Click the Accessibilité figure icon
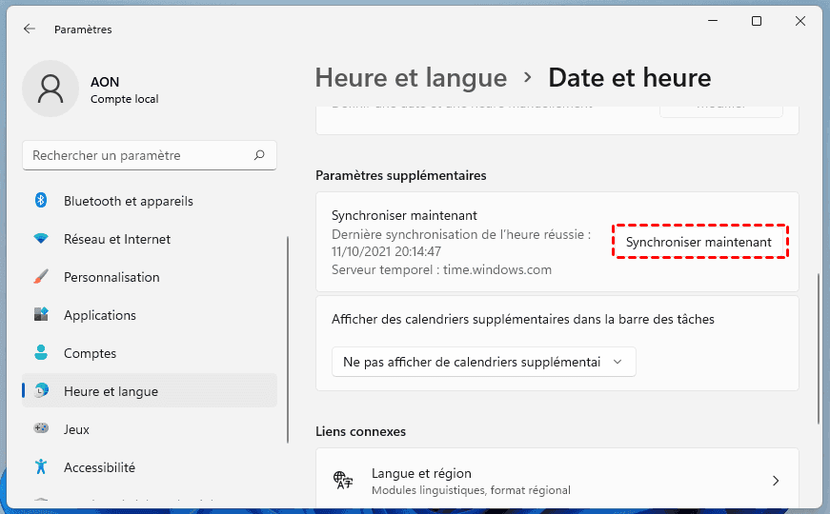The image size is (830, 514). coord(41,467)
